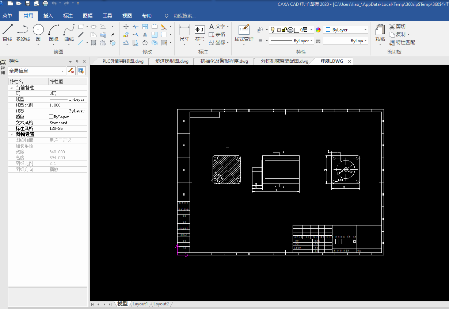449x309 pixels.
Task: Open the ByLayer linetype dropdown
Action: tap(291, 41)
